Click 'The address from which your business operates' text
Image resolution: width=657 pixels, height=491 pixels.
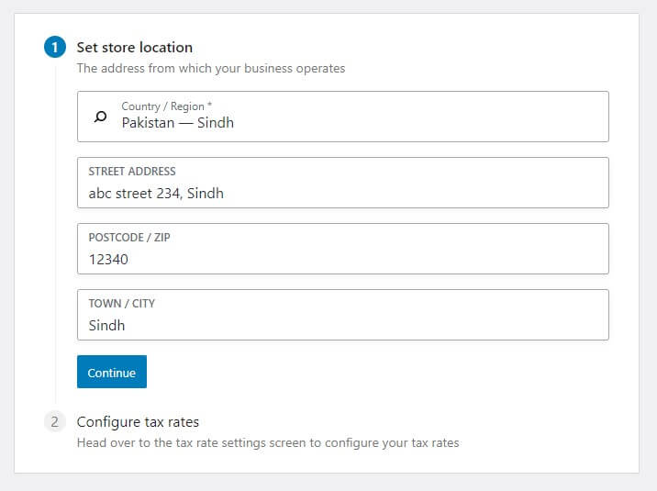tap(211, 68)
